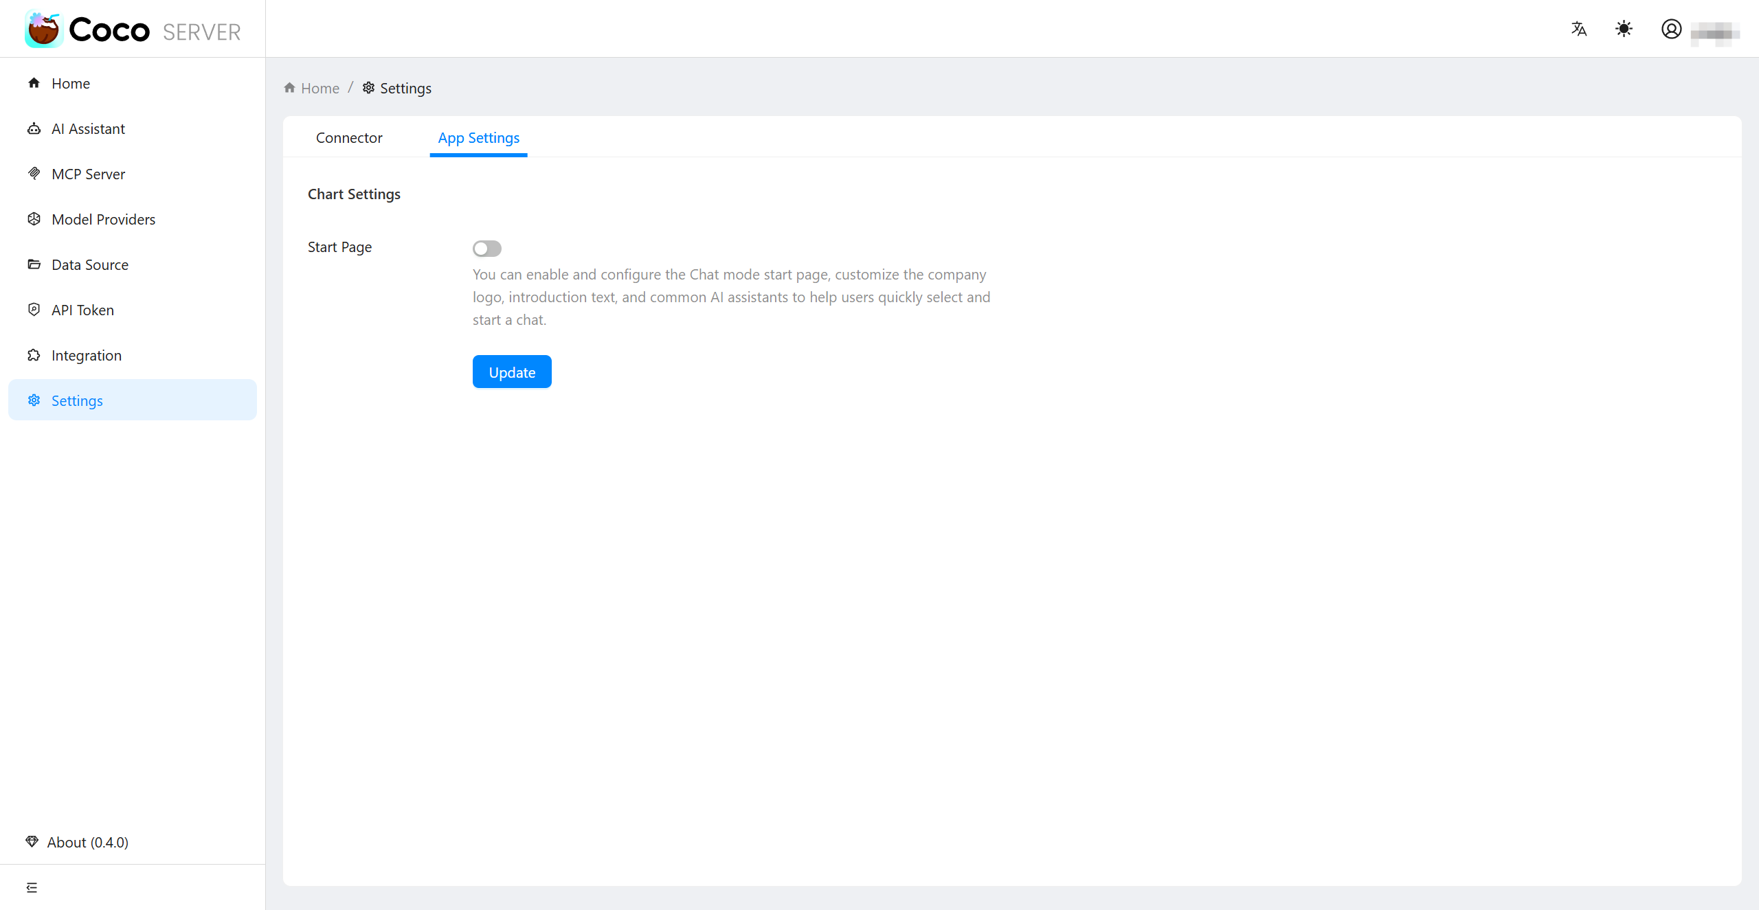Open API Token menu item
Image resolution: width=1759 pixels, height=910 pixels.
133,310
